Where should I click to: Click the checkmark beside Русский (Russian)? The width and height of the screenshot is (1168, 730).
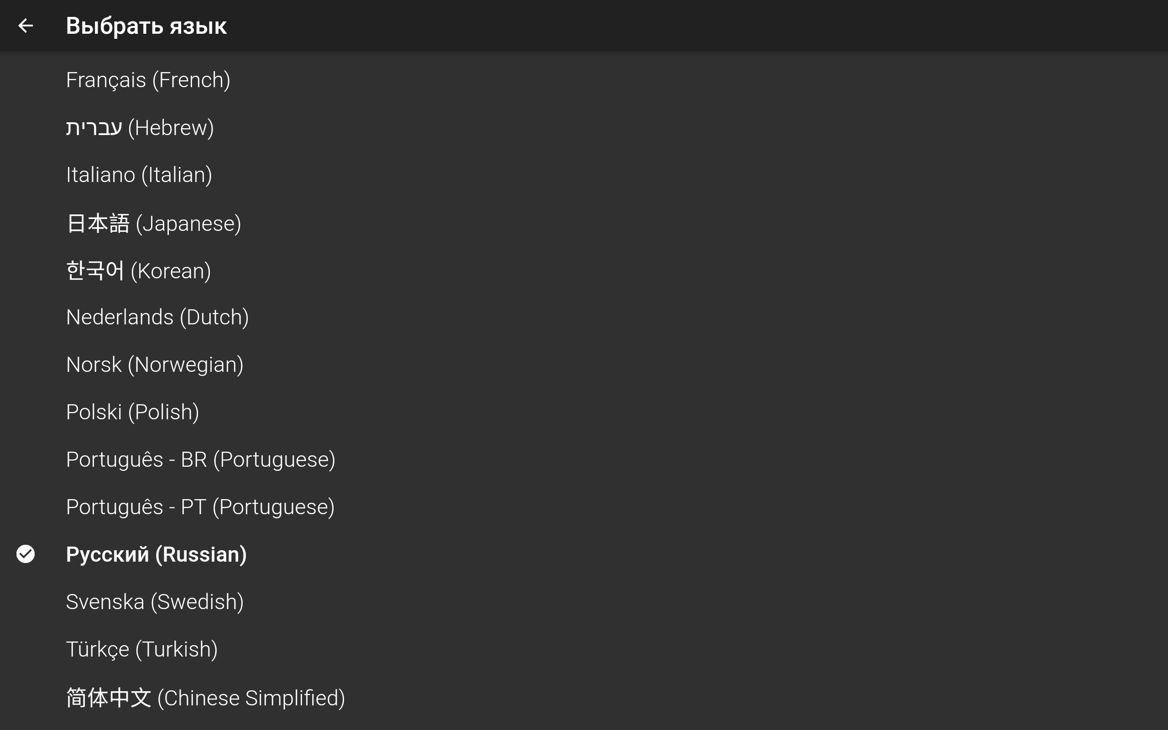(x=26, y=554)
